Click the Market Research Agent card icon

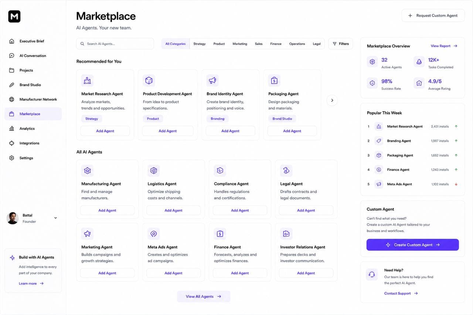pos(87,81)
